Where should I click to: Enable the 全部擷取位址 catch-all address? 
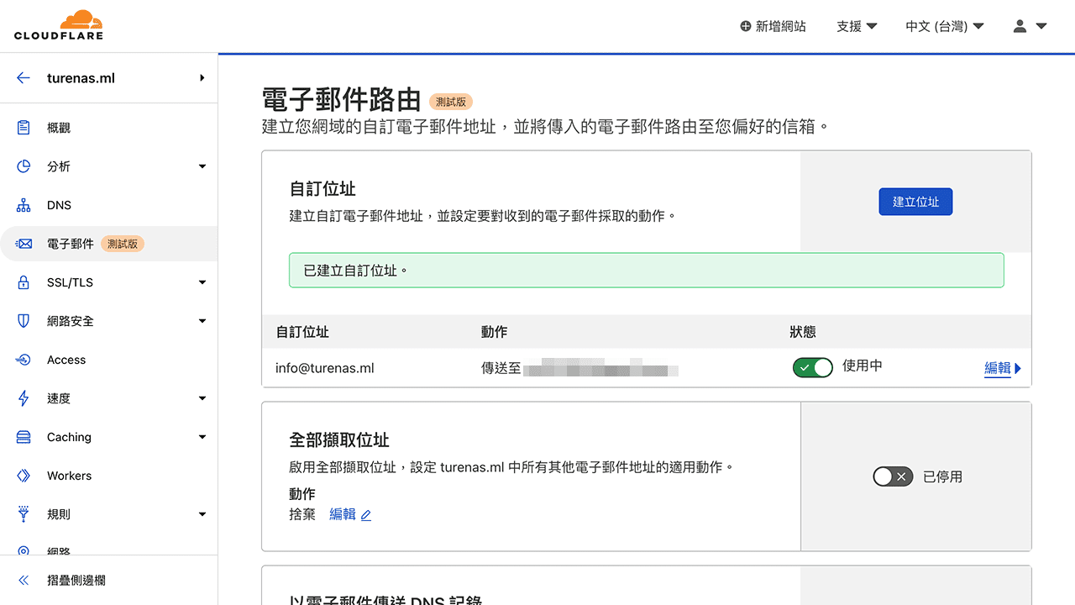click(x=892, y=476)
